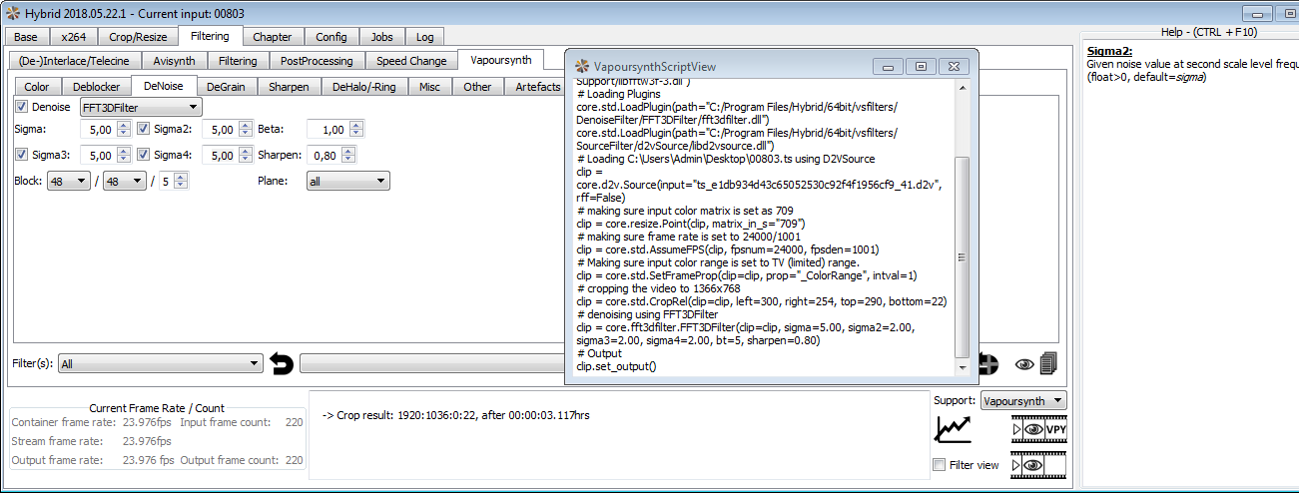Click the filmstrip preview icon without VPY
1299x493 pixels.
(x=1038, y=464)
